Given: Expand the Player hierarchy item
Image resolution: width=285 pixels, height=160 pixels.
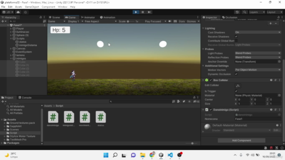Looking at the screenshot, I should tap(11, 28).
